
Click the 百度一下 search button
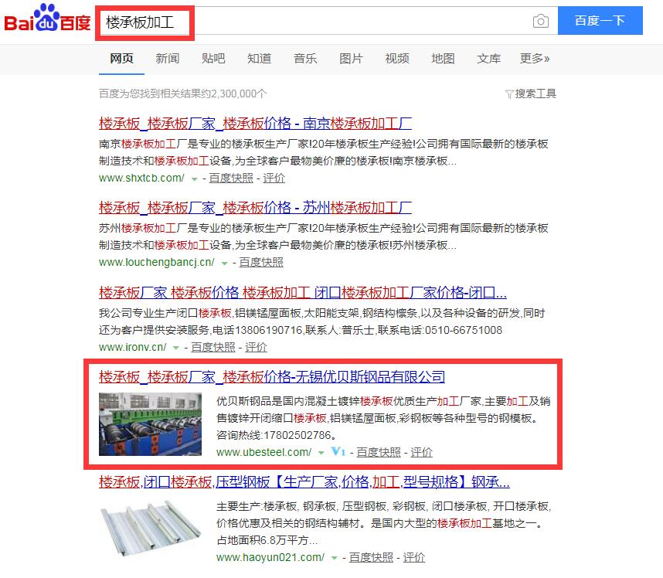600,21
